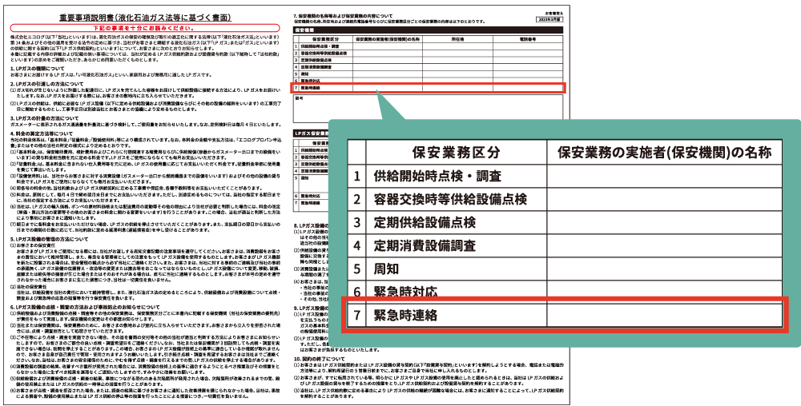Click the お客様控え label above the version box
Viewport: 801px width, 406px height.
(x=553, y=12)
